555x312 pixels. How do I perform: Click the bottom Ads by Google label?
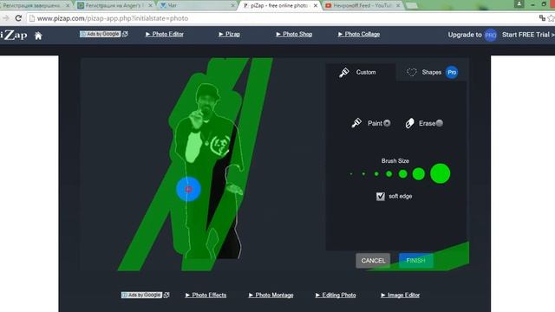141,295
